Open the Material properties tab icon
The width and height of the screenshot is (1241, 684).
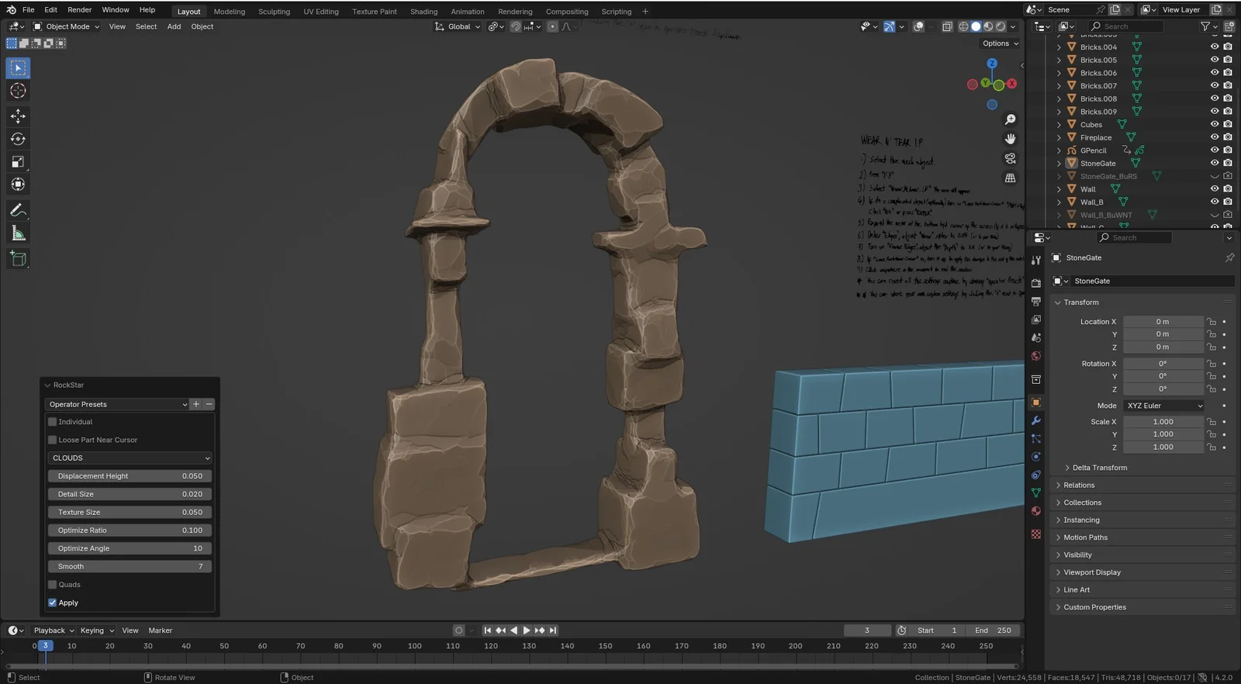1035,511
